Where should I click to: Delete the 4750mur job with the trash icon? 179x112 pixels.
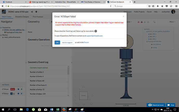pyautogui.click(x=22, y=94)
